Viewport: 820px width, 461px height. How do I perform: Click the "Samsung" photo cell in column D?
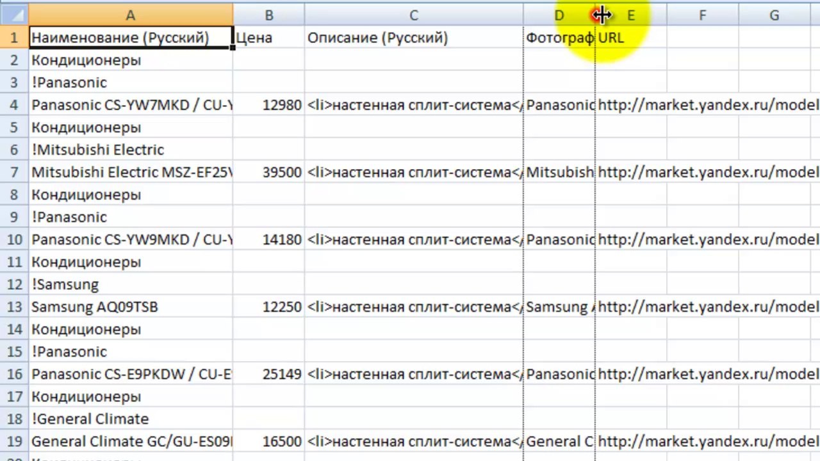[559, 307]
